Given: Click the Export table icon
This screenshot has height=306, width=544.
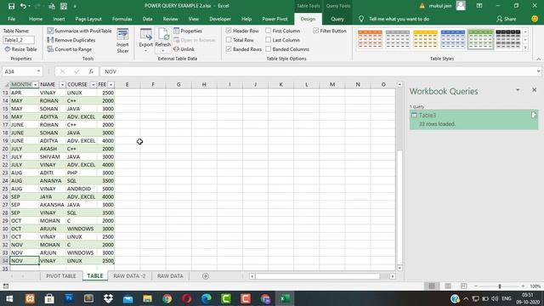Looking at the screenshot, I should (145, 40).
